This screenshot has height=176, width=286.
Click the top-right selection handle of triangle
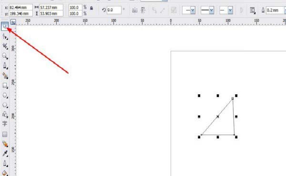pyautogui.click(x=236, y=96)
